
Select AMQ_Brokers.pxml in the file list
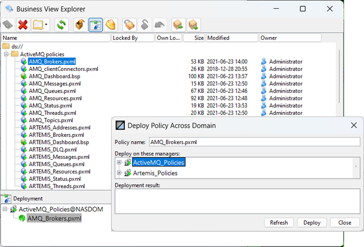pos(52,61)
